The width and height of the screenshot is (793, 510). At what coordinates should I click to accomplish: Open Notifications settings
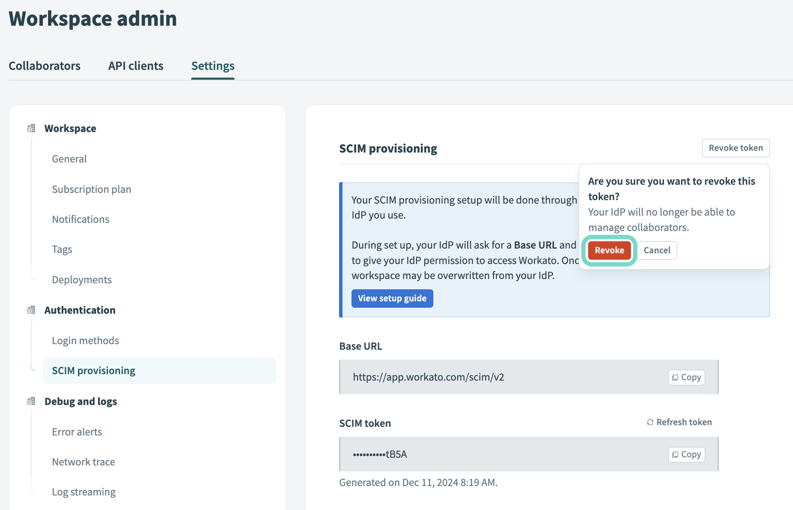(x=81, y=219)
